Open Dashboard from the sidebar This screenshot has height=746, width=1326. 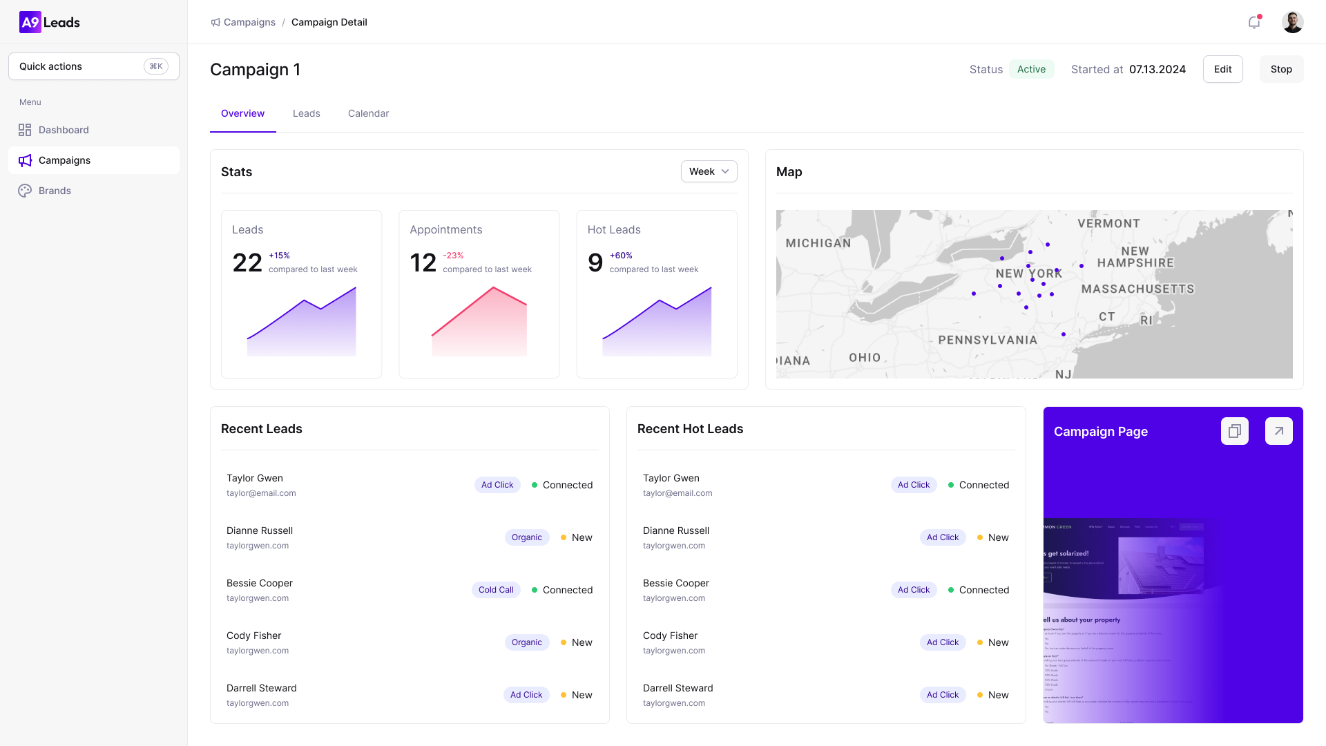point(64,130)
